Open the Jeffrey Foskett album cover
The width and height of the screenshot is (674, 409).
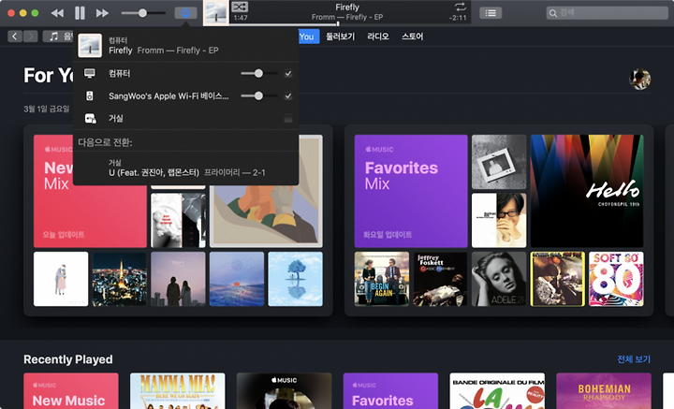point(440,279)
